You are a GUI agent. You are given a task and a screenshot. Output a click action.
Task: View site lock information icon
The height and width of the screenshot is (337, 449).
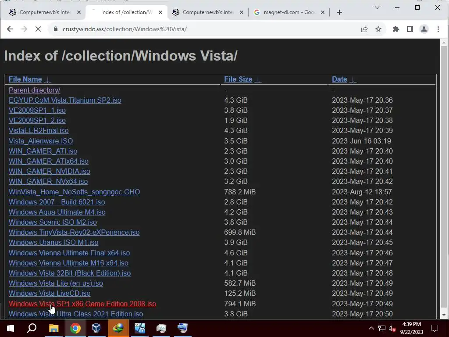tap(56, 29)
